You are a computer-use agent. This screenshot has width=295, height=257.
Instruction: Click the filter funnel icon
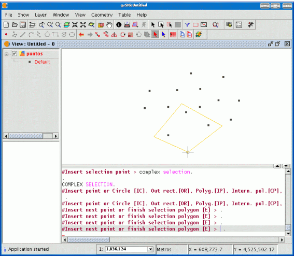tap(187, 25)
